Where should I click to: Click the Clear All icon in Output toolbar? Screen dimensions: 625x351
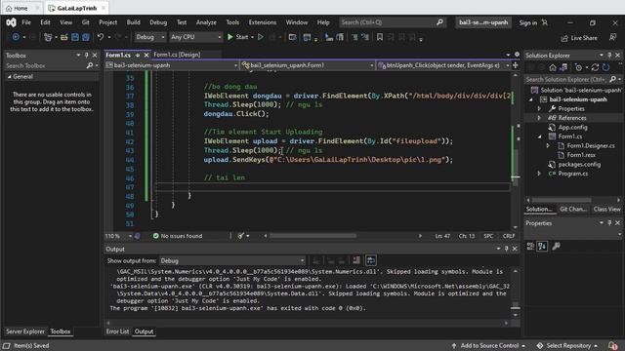356,260
